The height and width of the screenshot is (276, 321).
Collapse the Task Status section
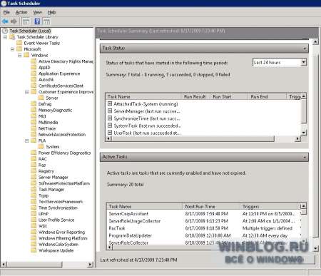(305, 48)
